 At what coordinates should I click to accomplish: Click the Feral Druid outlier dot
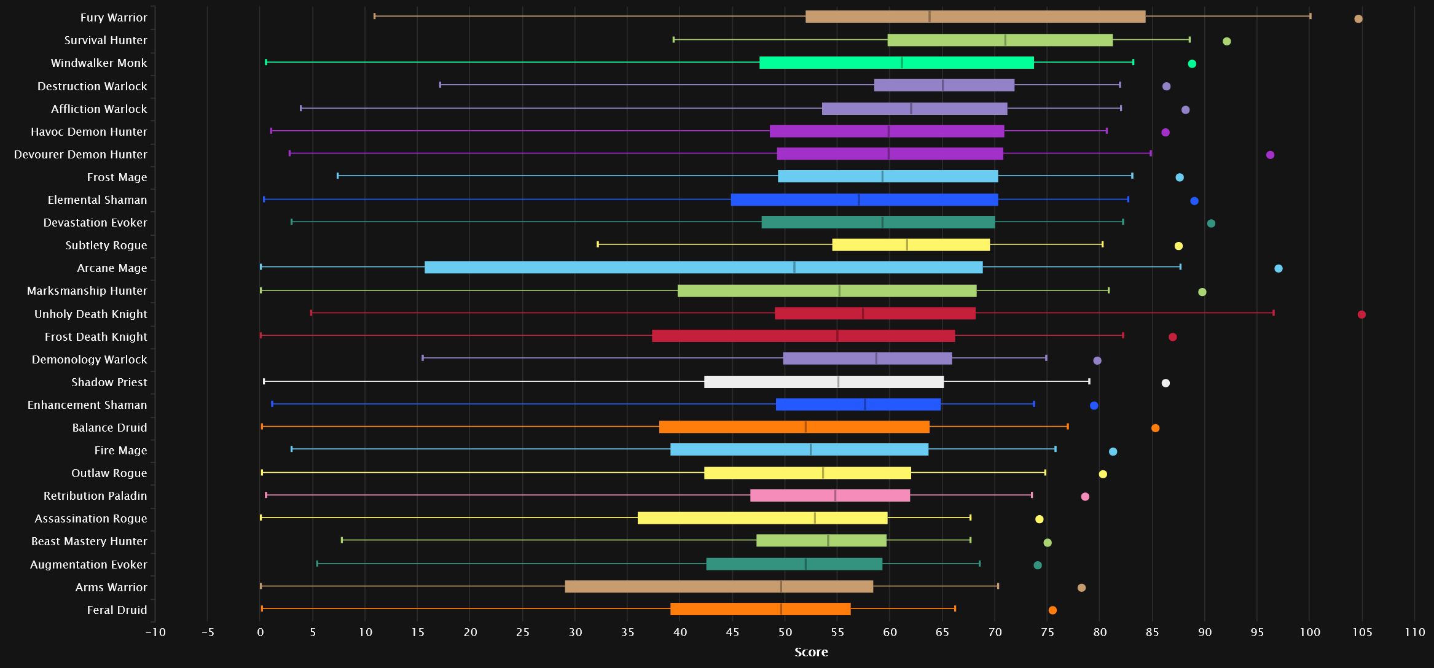pos(1052,610)
